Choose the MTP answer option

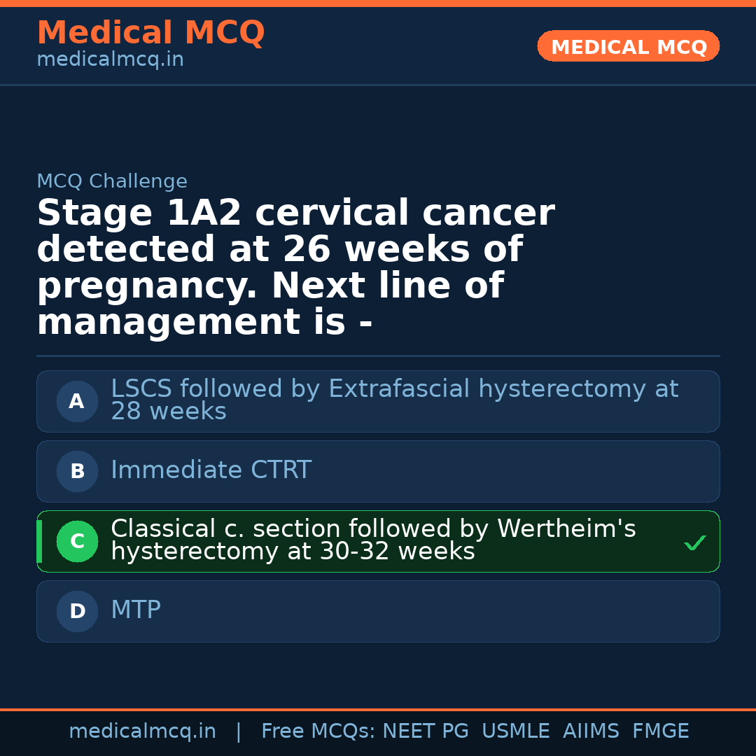pyautogui.click(x=136, y=610)
